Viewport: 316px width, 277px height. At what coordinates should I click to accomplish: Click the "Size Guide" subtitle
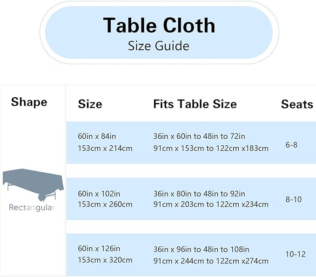[159, 46]
